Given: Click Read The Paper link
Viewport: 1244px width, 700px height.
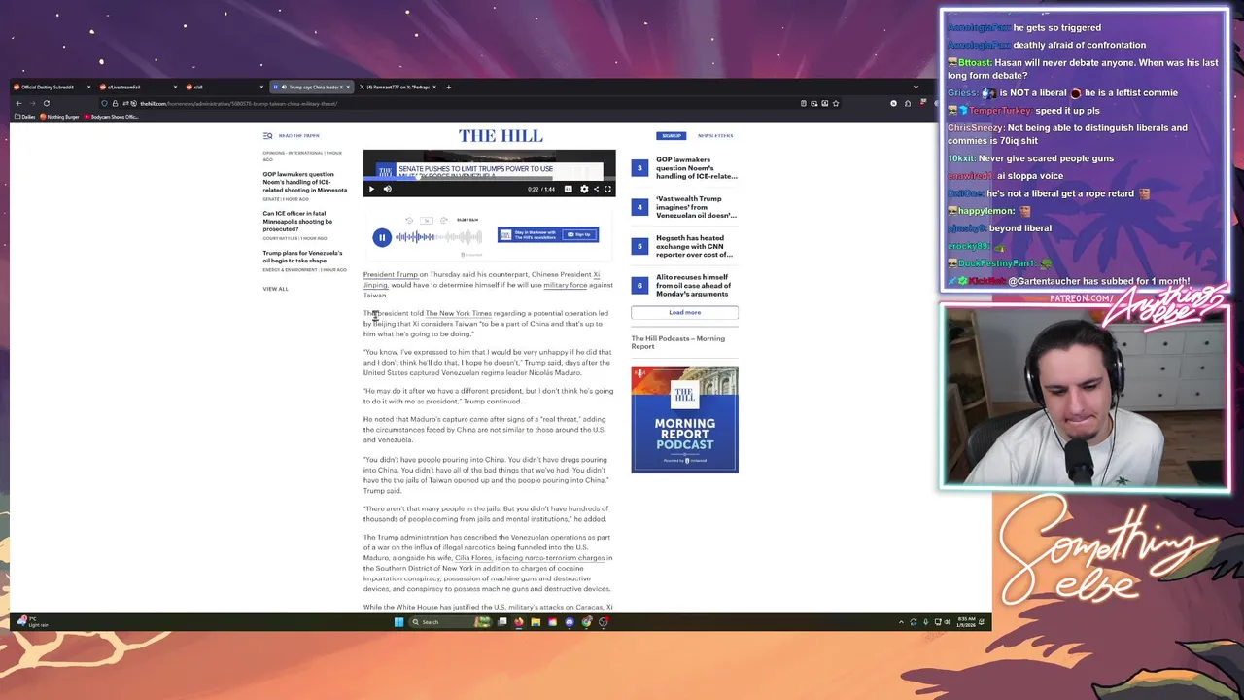Looking at the screenshot, I should (x=298, y=135).
